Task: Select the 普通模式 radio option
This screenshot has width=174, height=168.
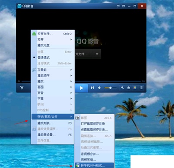Action: pos(53,57)
